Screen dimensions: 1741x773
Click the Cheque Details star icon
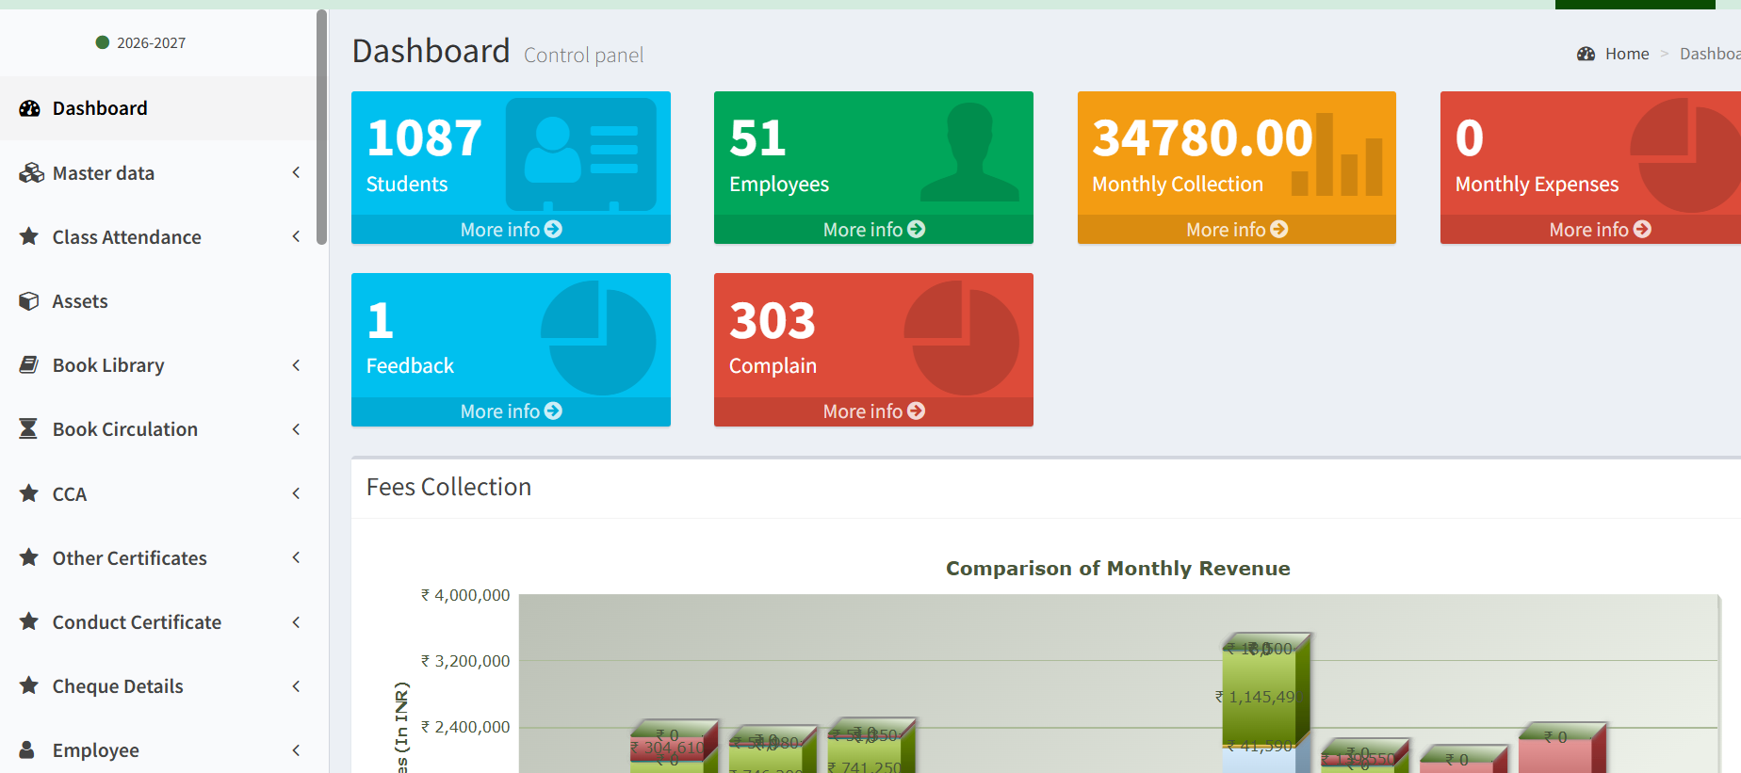click(29, 685)
